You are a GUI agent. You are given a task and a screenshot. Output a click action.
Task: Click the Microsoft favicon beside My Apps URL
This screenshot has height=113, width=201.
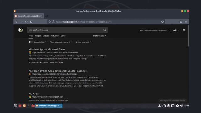[30, 97]
